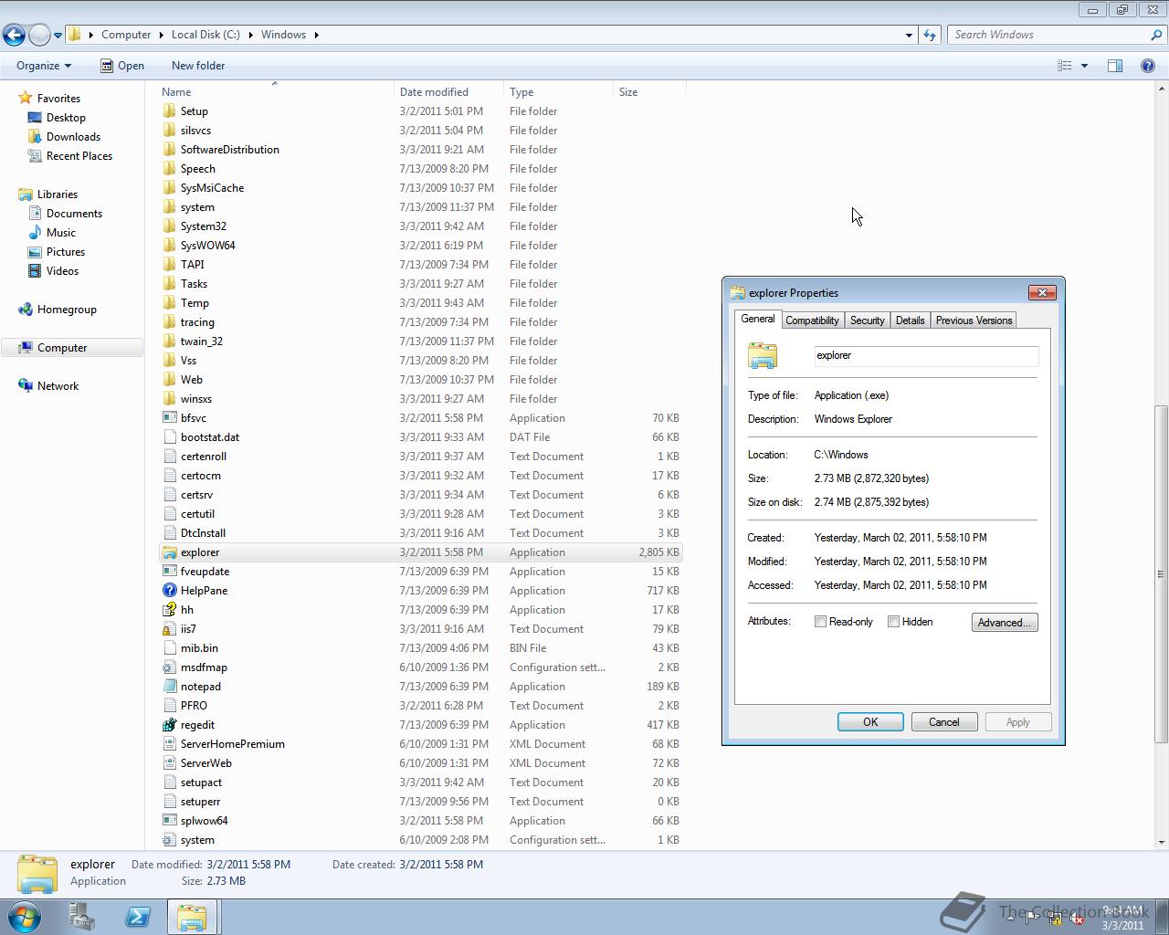Image resolution: width=1169 pixels, height=935 pixels.
Task: Select the splwow64 application icon
Action: point(169,821)
